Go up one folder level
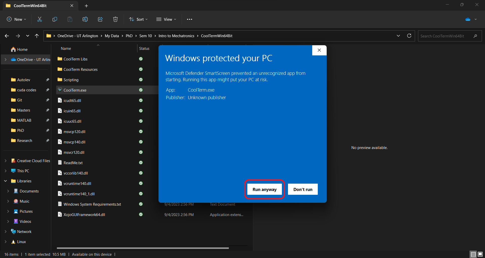The height and width of the screenshot is (258, 485). pos(37,36)
